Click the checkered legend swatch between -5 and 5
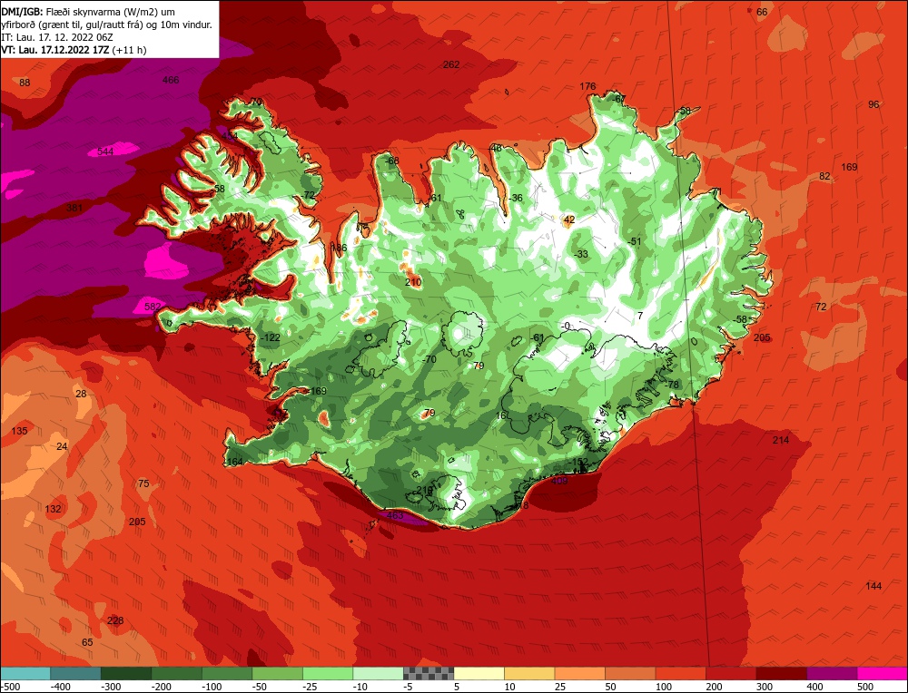Viewport: 908px width, 693px height. 429,673
